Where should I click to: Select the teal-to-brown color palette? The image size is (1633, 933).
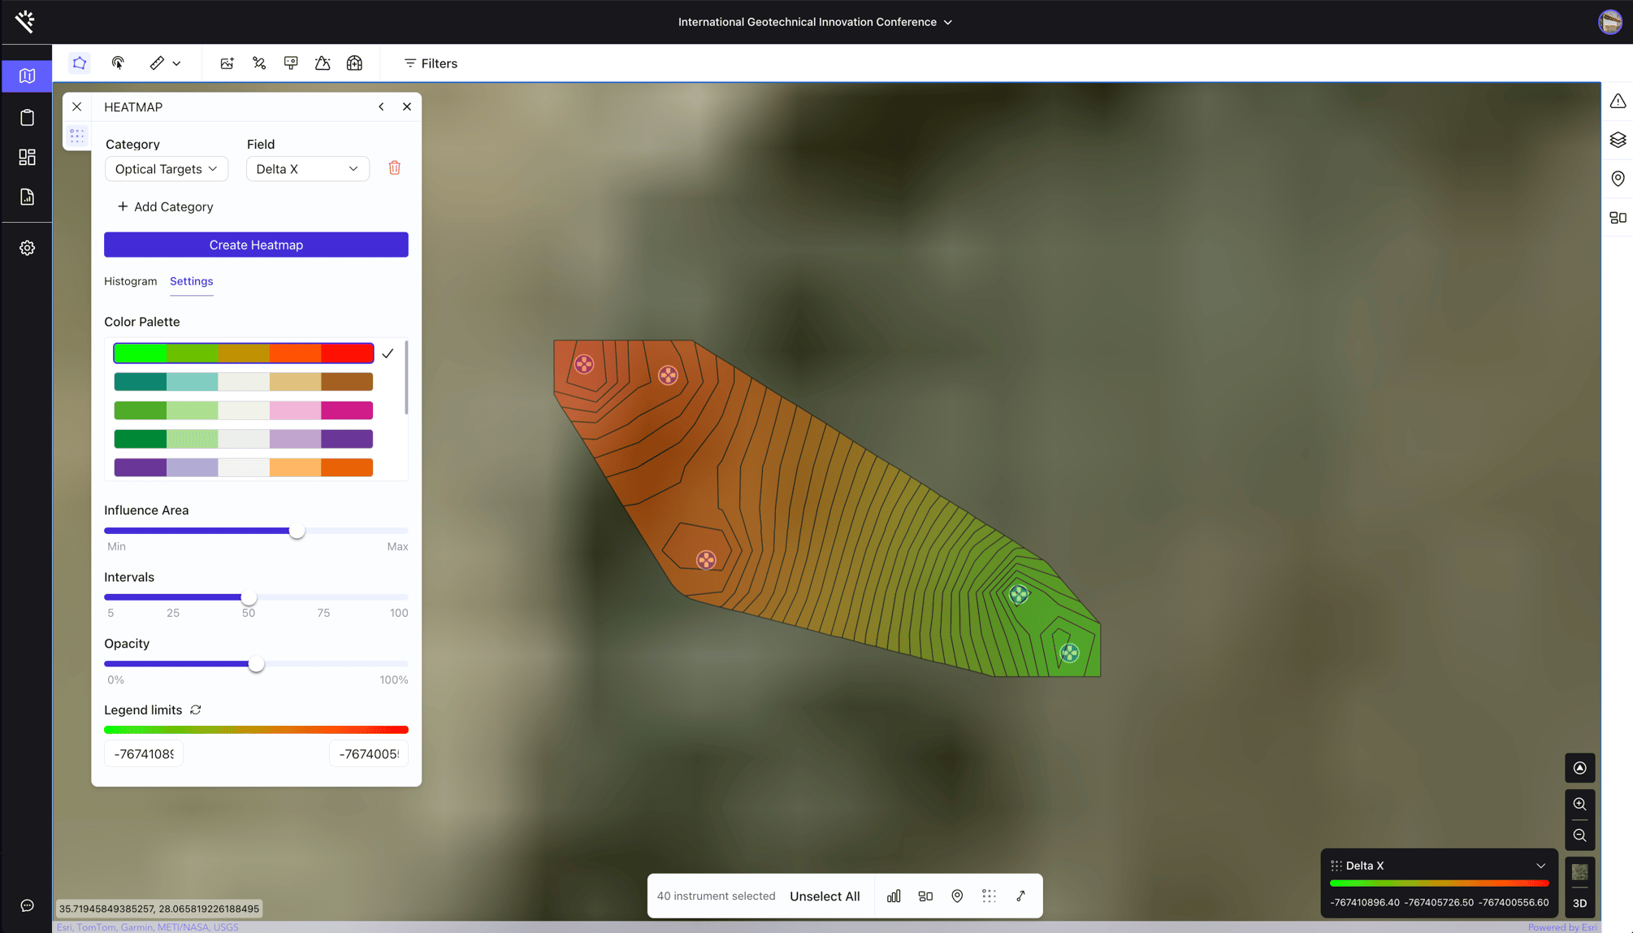(244, 382)
